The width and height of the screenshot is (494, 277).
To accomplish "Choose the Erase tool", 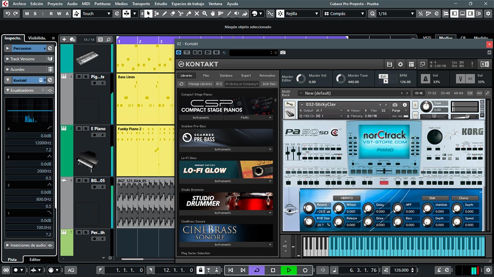I will tap(172, 14).
